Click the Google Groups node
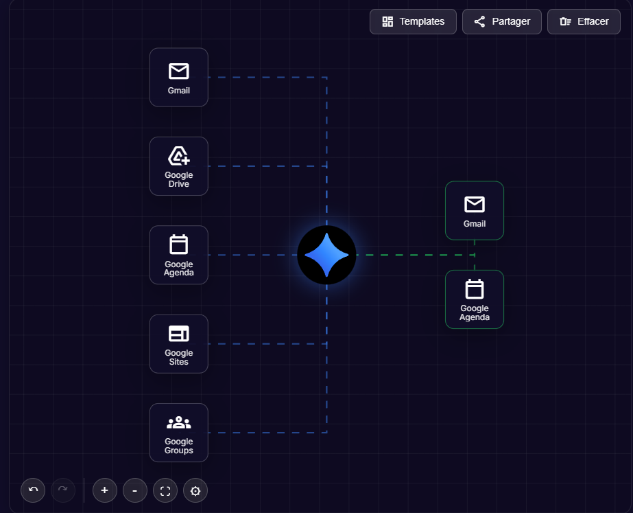Viewport: 633px width, 513px height. pos(178,433)
